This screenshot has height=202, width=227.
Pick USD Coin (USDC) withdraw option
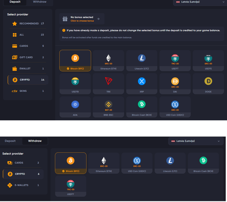point(137,163)
